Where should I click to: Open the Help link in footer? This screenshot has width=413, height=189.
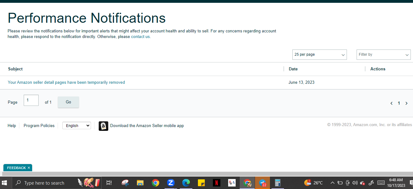12,126
